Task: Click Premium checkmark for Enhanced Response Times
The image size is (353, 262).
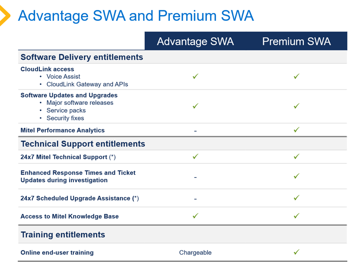Action: coord(296,176)
